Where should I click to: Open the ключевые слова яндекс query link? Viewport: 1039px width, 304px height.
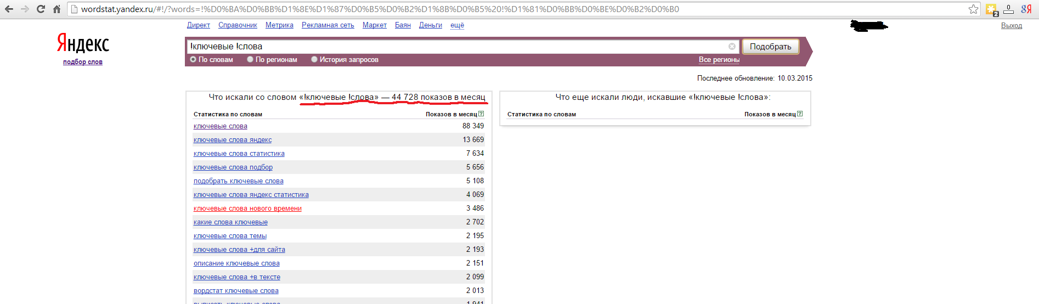[x=233, y=140]
